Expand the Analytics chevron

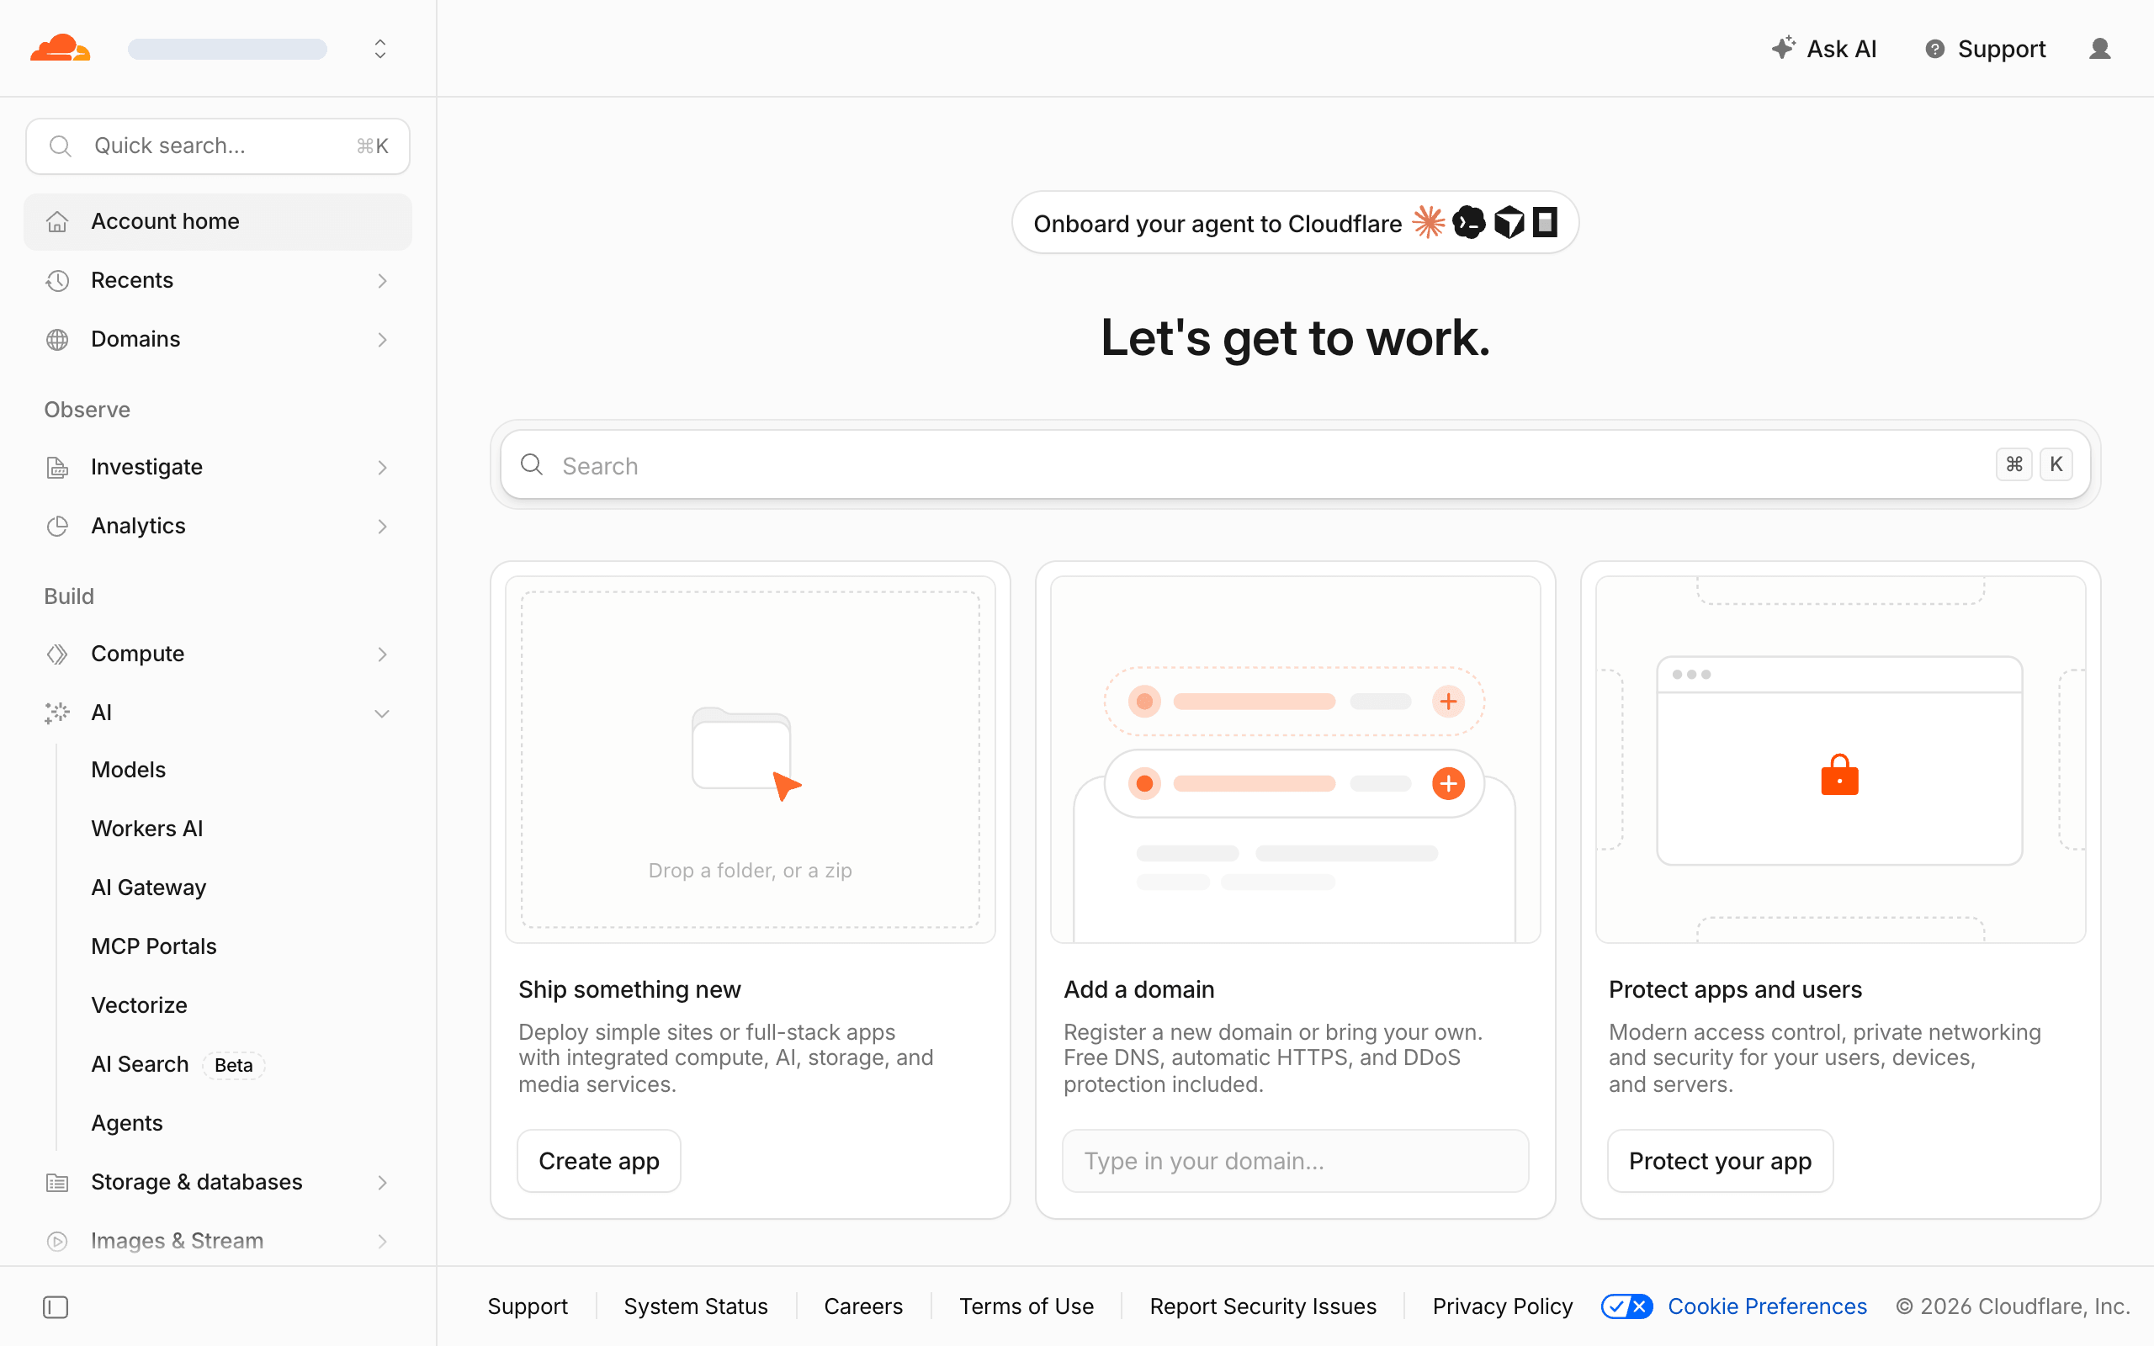pyautogui.click(x=382, y=526)
